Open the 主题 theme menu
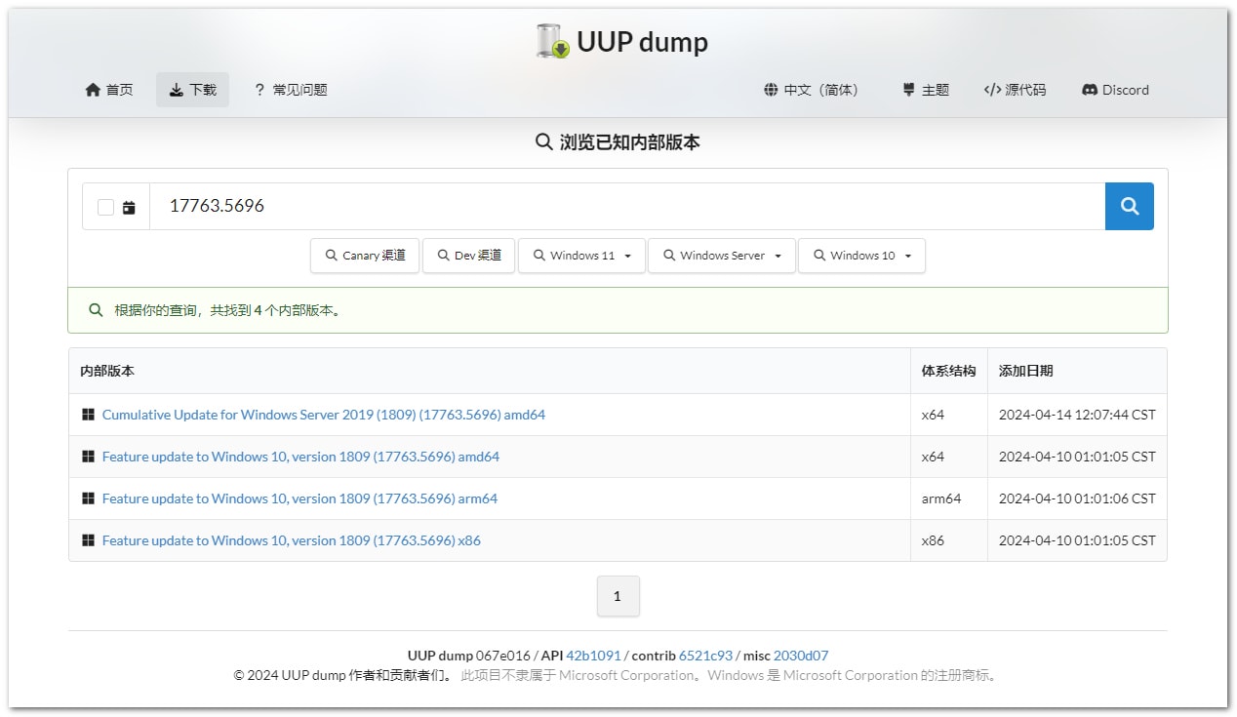Viewport: 1237px width, 717px height. pyautogui.click(x=926, y=90)
